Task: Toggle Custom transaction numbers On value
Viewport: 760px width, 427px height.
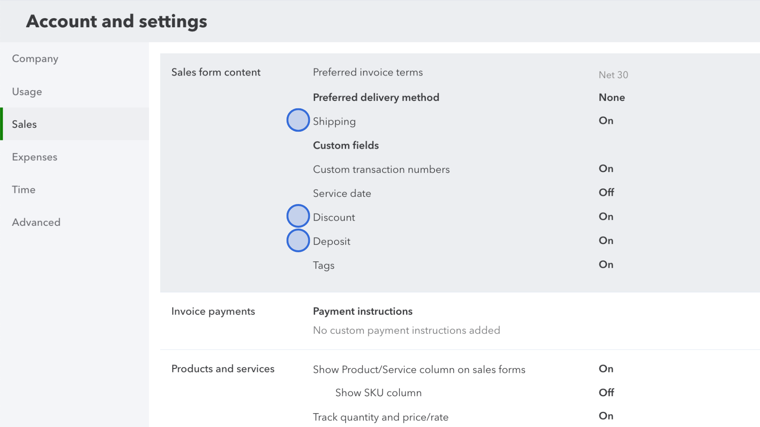Action: click(x=606, y=168)
